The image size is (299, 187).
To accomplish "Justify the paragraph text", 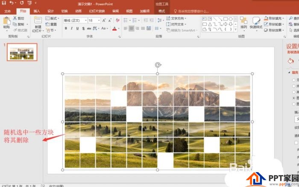I will point(143,29).
